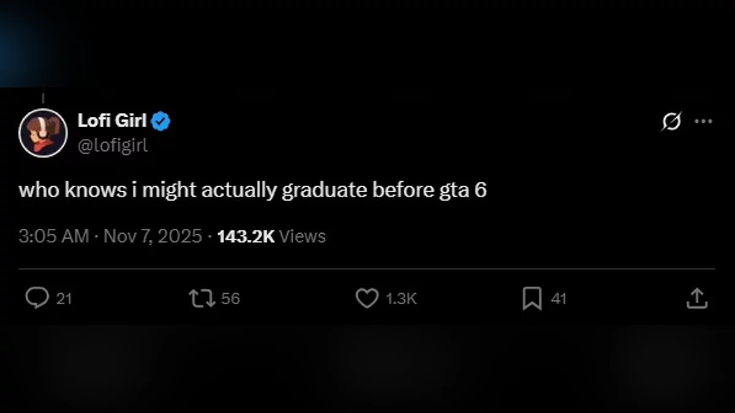Click the 3:05 AM post time
735x413 pixels.
point(54,236)
